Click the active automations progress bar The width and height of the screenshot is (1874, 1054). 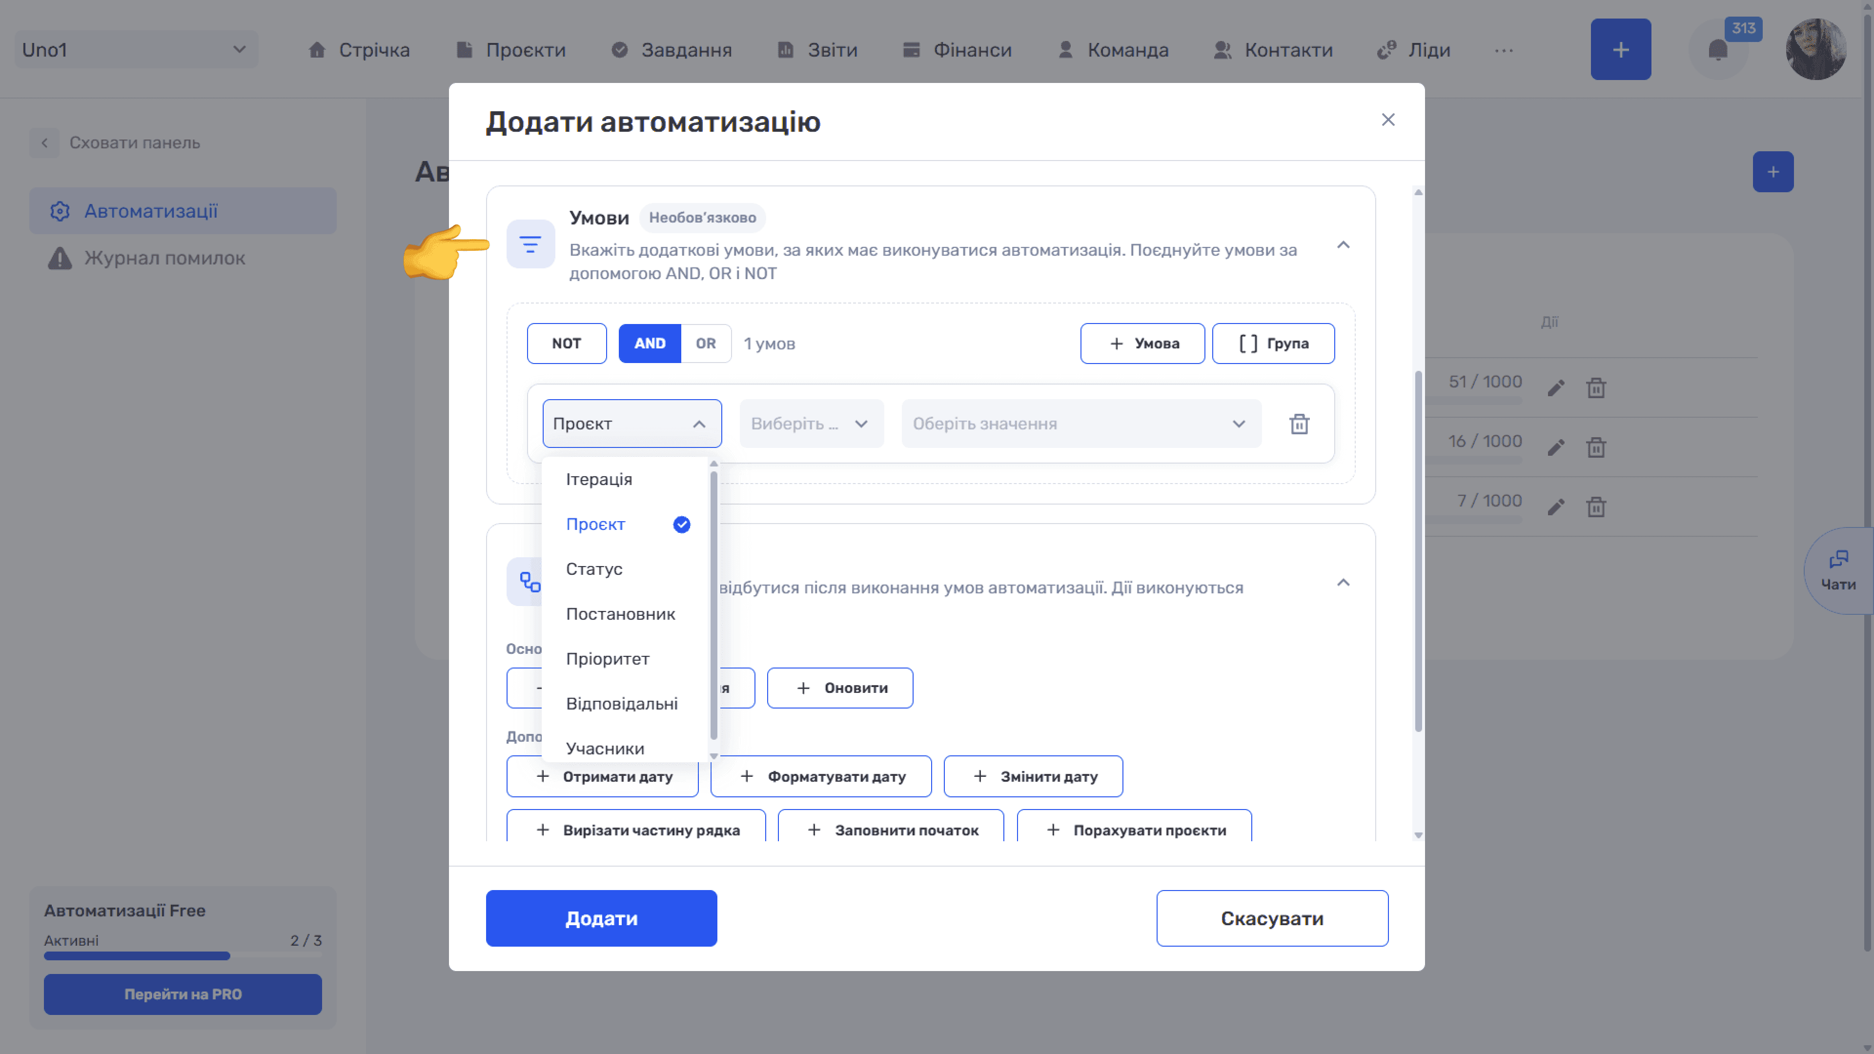click(183, 956)
